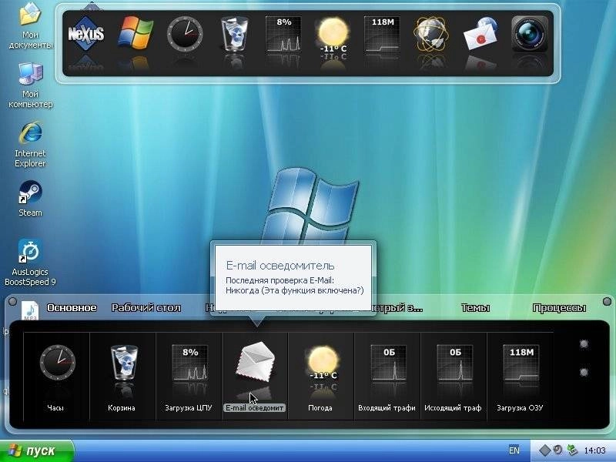Click the Пуск start button
This screenshot has height=462, width=616.
[37, 450]
